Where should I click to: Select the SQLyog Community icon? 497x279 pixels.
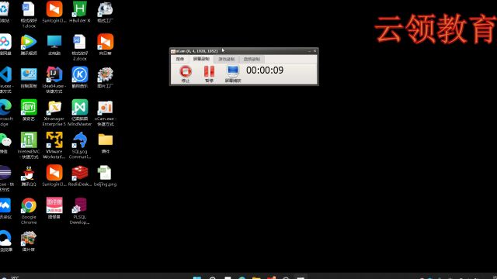coord(79,145)
